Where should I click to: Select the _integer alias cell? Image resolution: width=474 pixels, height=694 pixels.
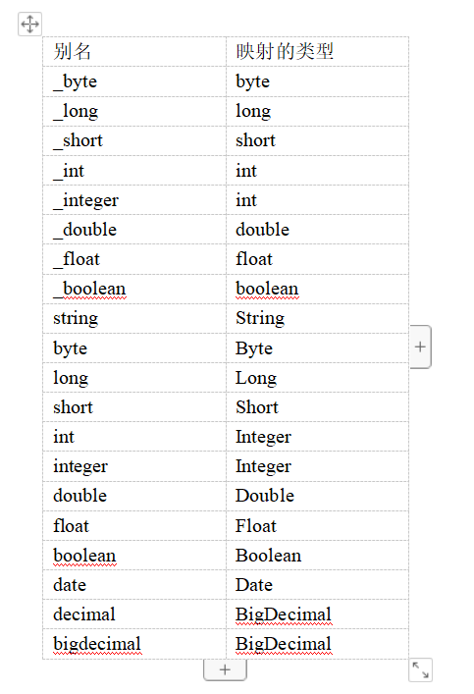click(134, 200)
